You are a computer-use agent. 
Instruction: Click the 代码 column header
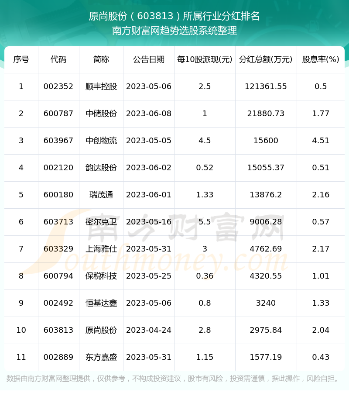click(x=58, y=59)
